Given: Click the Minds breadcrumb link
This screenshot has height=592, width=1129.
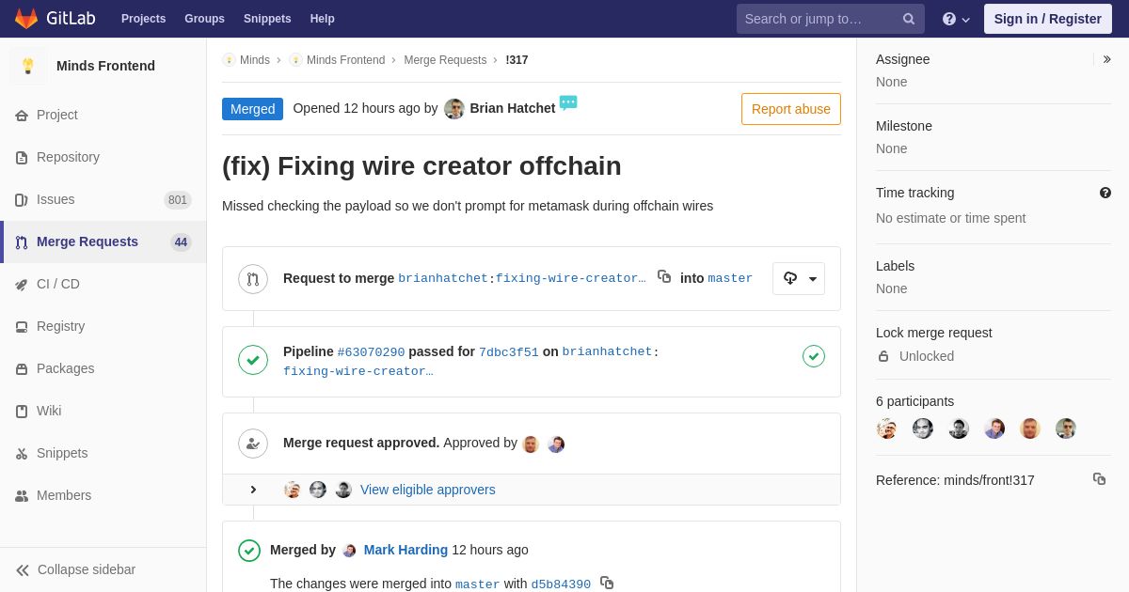Looking at the screenshot, I should coord(255,60).
